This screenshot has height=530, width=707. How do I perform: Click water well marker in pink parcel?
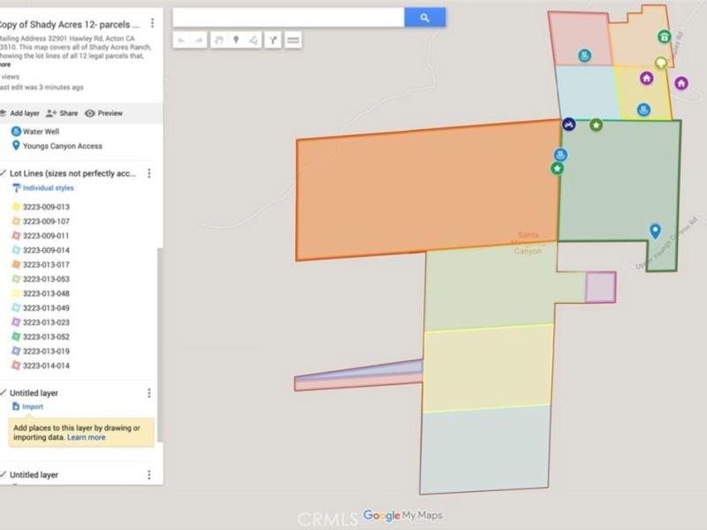click(x=585, y=56)
